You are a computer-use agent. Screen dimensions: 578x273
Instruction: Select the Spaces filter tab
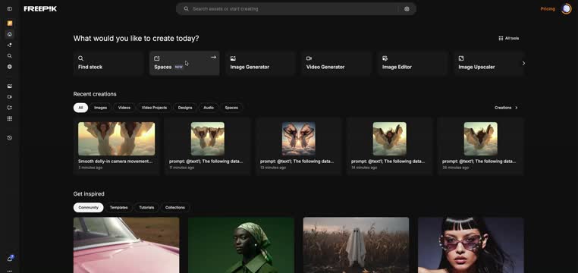coord(231,108)
